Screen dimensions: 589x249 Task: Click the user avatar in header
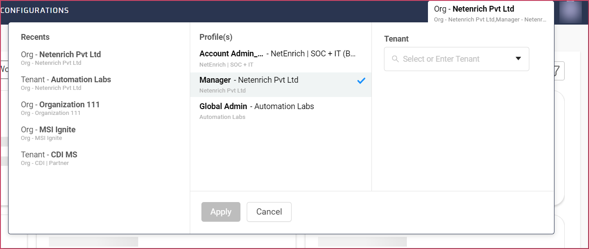(x=570, y=12)
